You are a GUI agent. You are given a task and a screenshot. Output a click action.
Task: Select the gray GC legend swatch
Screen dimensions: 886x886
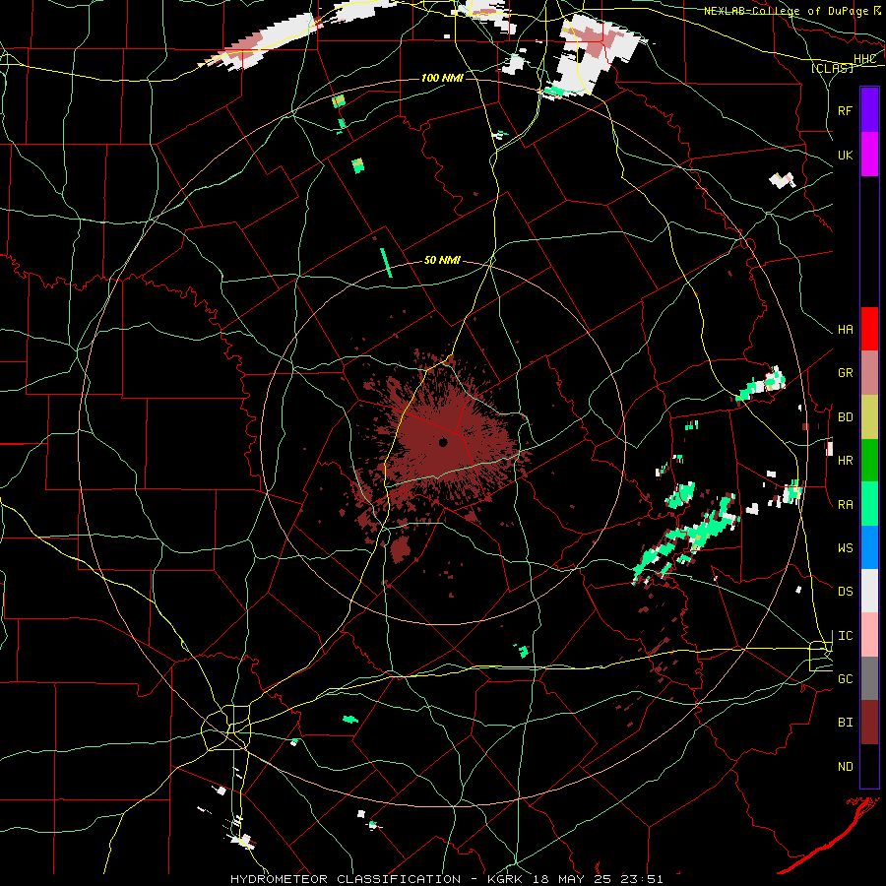[869, 678]
